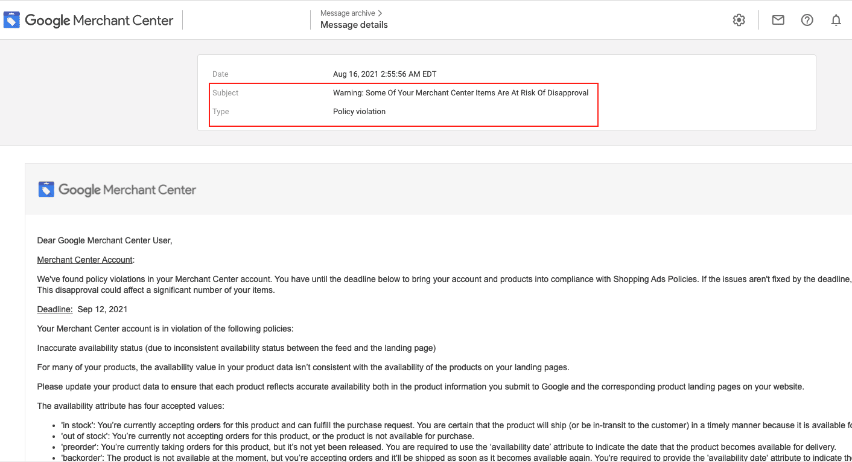This screenshot has height=462, width=852.
Task: Click the Message details page title
Action: [354, 25]
